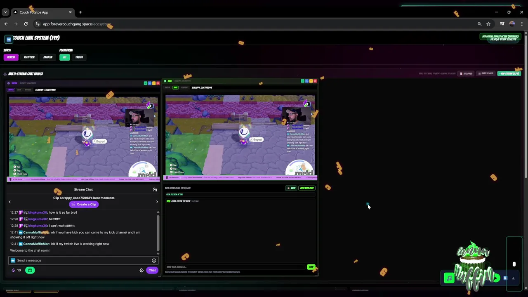528x297 pixels.
Task: Click green icon in Kick panel title bar
Action: pos(303,81)
